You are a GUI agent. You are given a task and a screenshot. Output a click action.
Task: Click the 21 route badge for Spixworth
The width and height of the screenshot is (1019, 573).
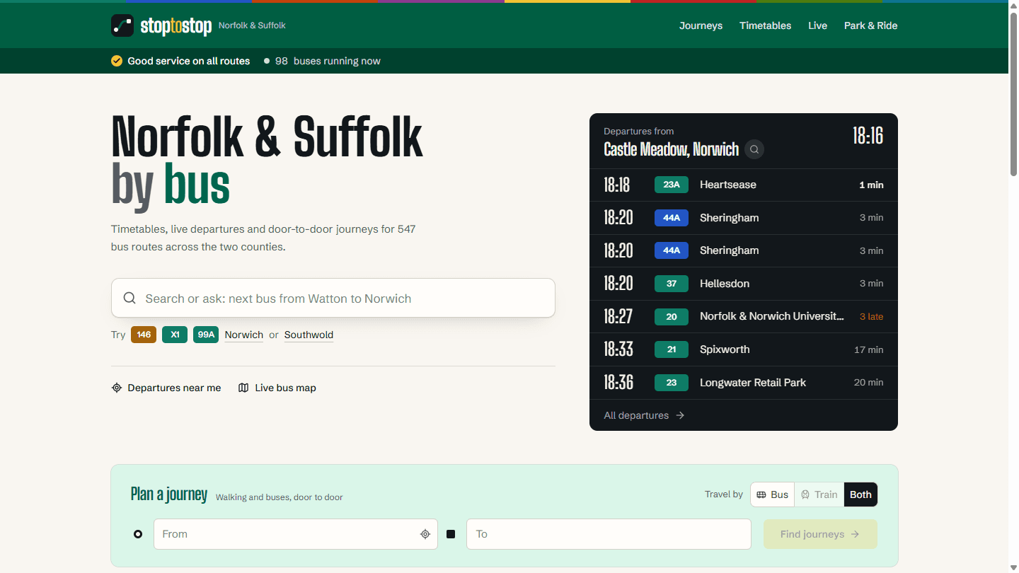point(672,349)
